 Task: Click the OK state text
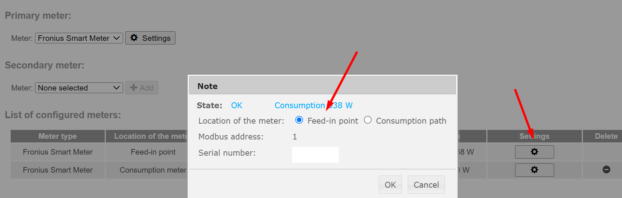[x=237, y=106]
